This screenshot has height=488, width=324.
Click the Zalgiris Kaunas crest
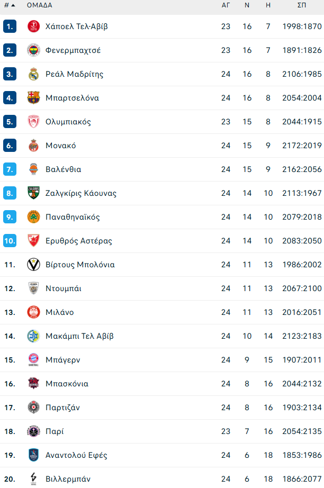click(x=33, y=193)
